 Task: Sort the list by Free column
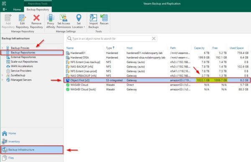[x=215, y=48]
